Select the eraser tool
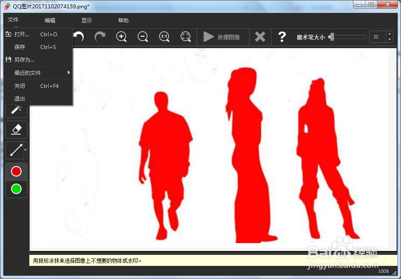The width and height of the screenshot is (401, 279). click(x=16, y=129)
